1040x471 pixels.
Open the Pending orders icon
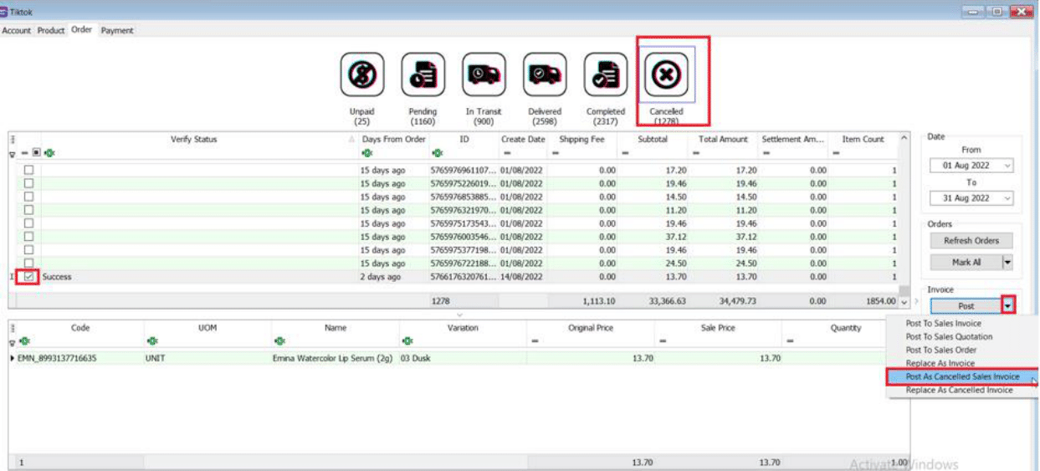coord(423,74)
